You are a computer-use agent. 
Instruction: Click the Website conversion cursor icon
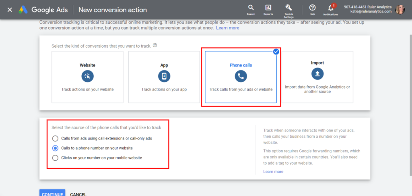[87, 76]
